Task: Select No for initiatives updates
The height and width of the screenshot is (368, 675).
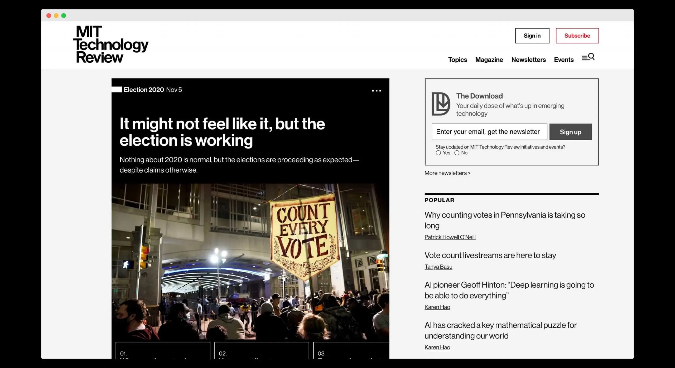Action: click(457, 153)
